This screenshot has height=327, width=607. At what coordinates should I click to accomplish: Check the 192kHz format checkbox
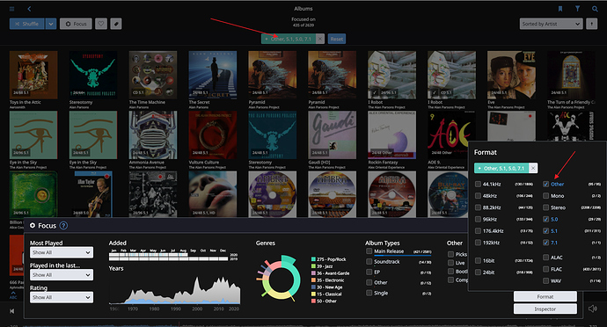[x=478, y=243]
